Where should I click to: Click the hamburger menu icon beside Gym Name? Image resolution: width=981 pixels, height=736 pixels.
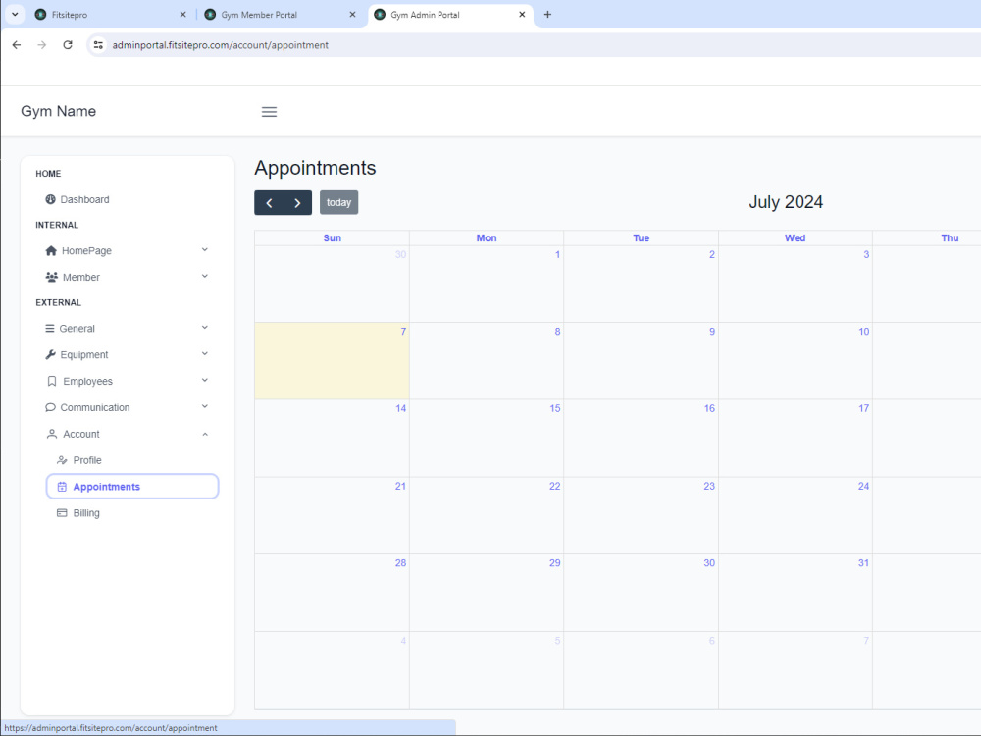269,112
